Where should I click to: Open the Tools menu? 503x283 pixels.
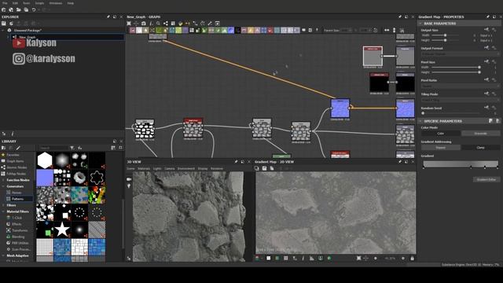(x=26, y=3)
